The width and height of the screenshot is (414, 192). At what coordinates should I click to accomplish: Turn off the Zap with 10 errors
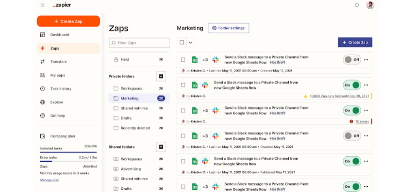pos(352,111)
